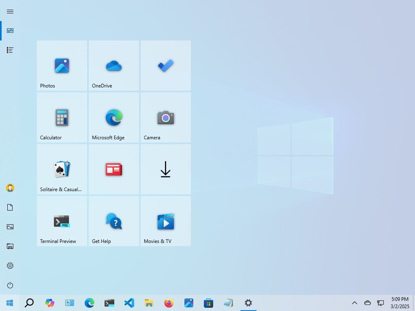Open the Calculator tile
This screenshot has width=415, height=311.
[x=62, y=117]
